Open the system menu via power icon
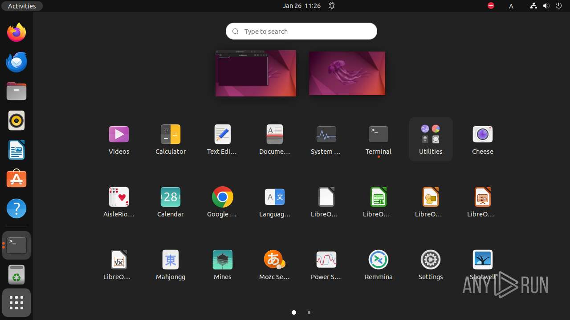The image size is (570, 320). click(x=559, y=6)
